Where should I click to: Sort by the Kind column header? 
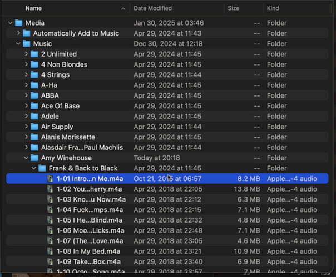point(273,8)
